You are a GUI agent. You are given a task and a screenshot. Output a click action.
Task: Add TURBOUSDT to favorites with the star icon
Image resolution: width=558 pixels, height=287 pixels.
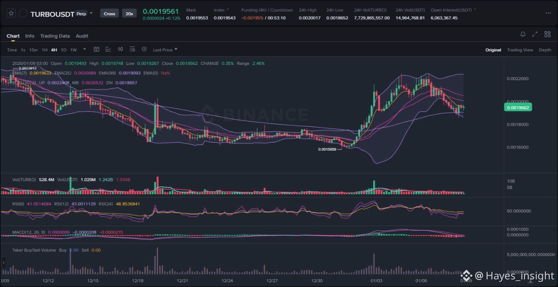(11, 14)
